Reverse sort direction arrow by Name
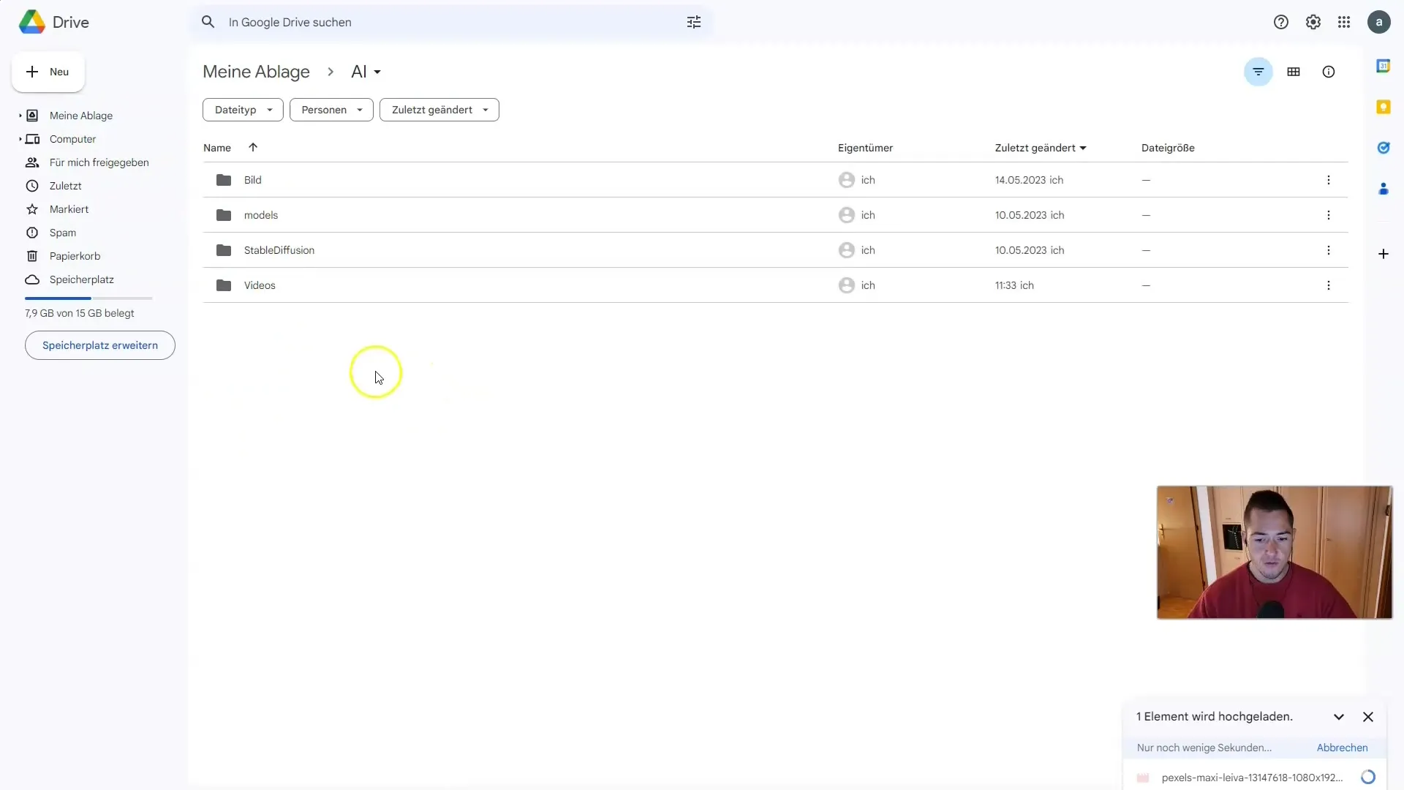The image size is (1404, 790). [x=253, y=148]
